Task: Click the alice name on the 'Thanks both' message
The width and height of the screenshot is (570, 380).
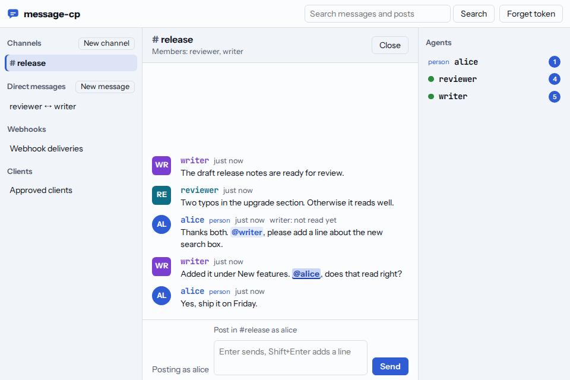Action: coord(192,220)
